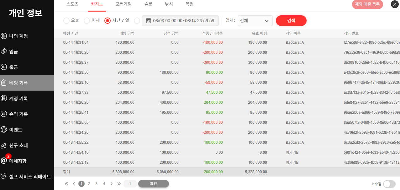
Task: Click the Excluded Sales List (제외 매출 목록) button
Action: pyautogui.click(x=367, y=4)
